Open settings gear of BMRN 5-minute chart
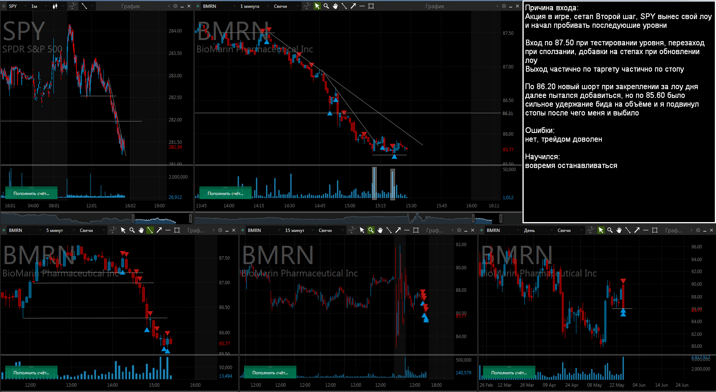 point(220,230)
